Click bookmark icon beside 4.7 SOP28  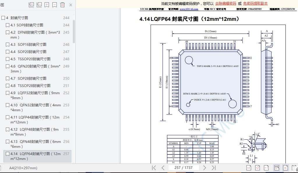click(7, 79)
